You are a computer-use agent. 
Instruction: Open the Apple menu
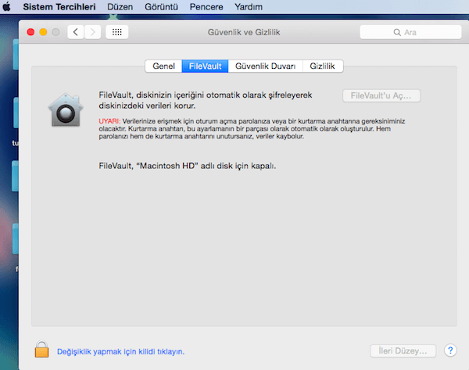tap(6, 6)
